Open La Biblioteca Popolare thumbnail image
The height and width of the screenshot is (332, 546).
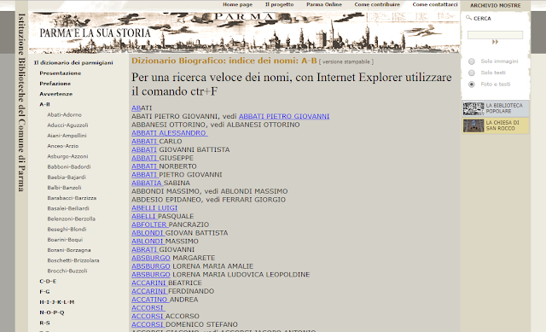(x=473, y=108)
